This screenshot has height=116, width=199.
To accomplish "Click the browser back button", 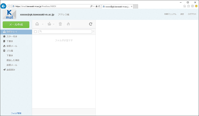I will click(3, 6).
